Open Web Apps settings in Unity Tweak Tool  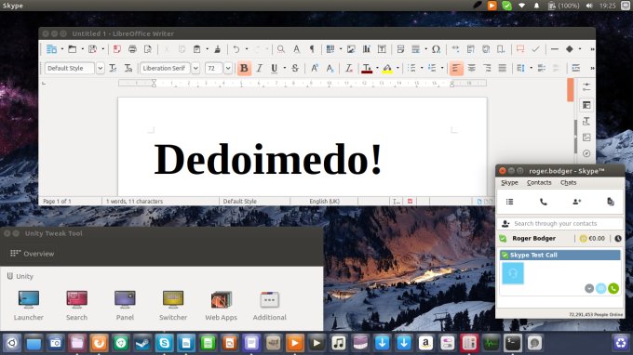point(222,305)
